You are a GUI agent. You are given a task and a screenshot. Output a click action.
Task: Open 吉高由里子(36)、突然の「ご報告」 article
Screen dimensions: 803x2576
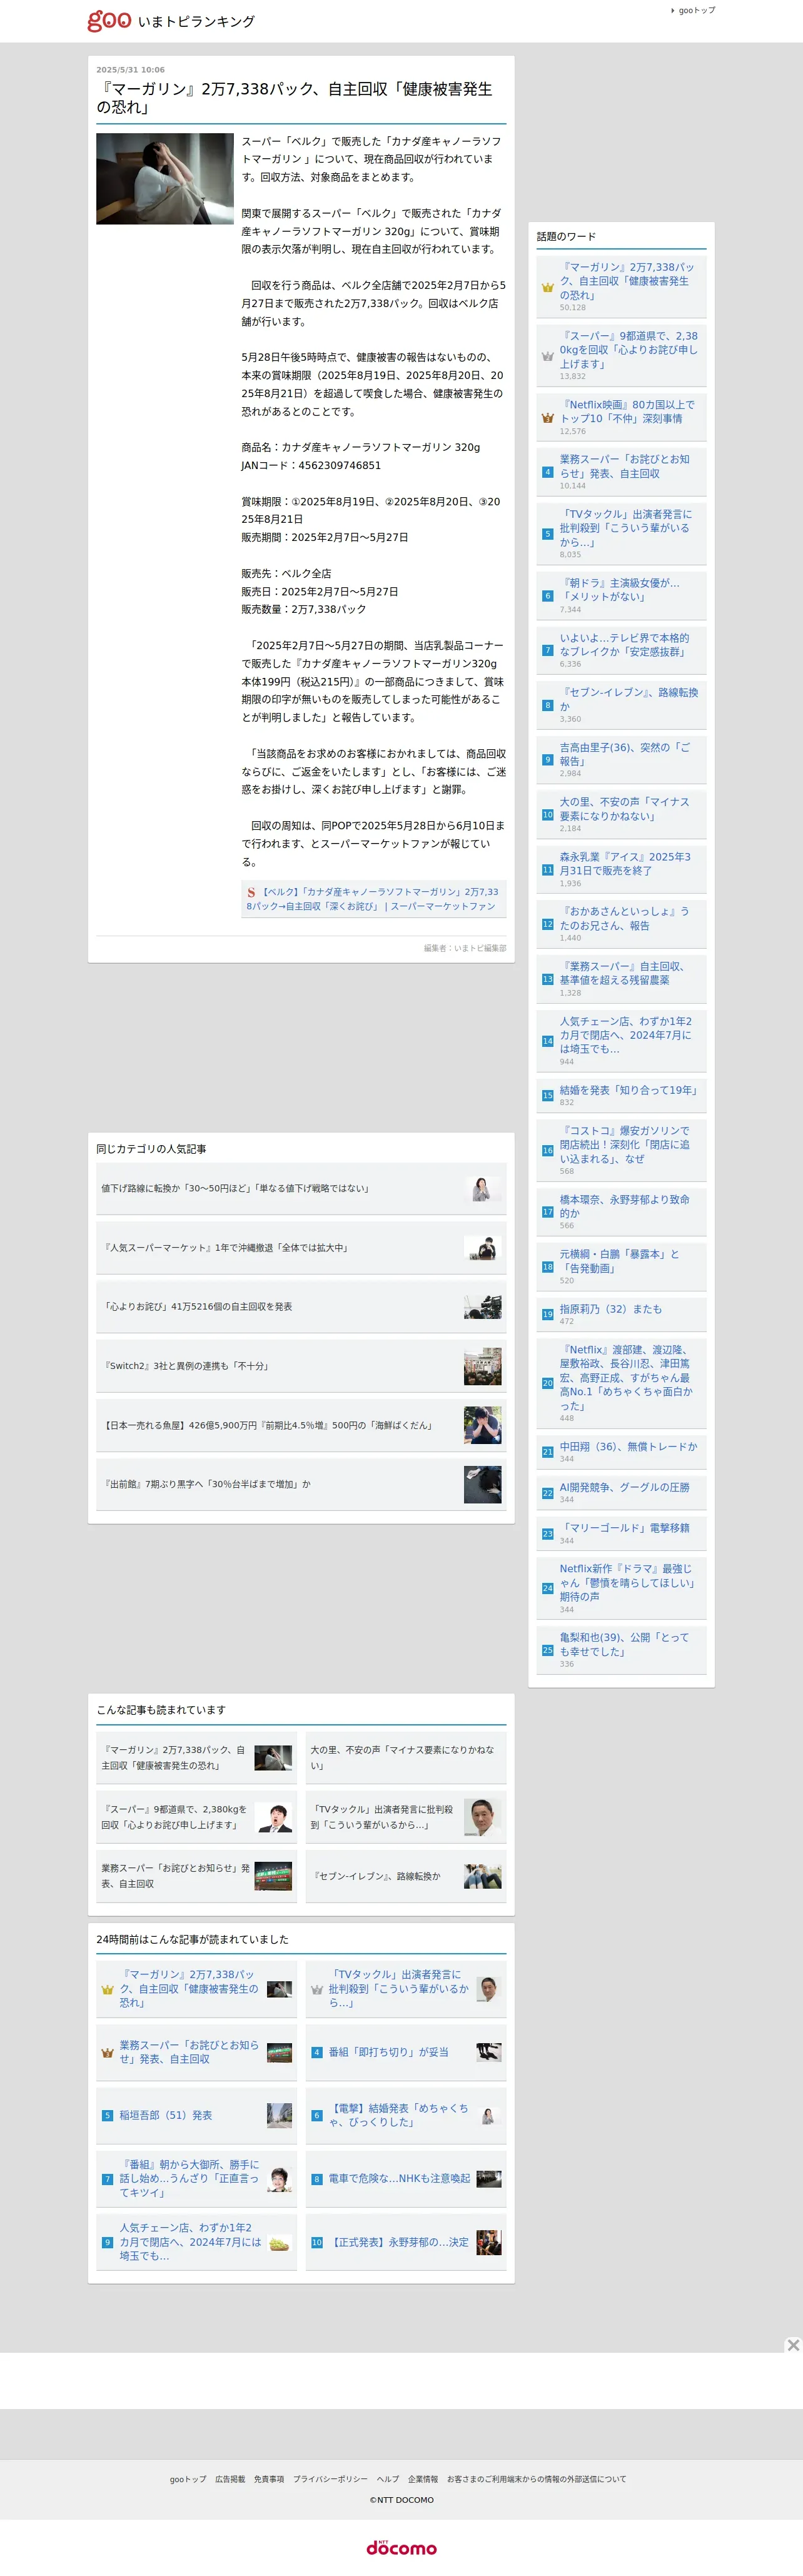click(625, 754)
